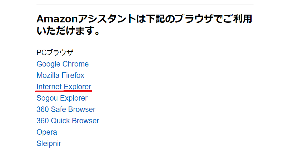The width and height of the screenshot is (291, 160).
Task: Open the Google Chrome link
Action: 63,64
